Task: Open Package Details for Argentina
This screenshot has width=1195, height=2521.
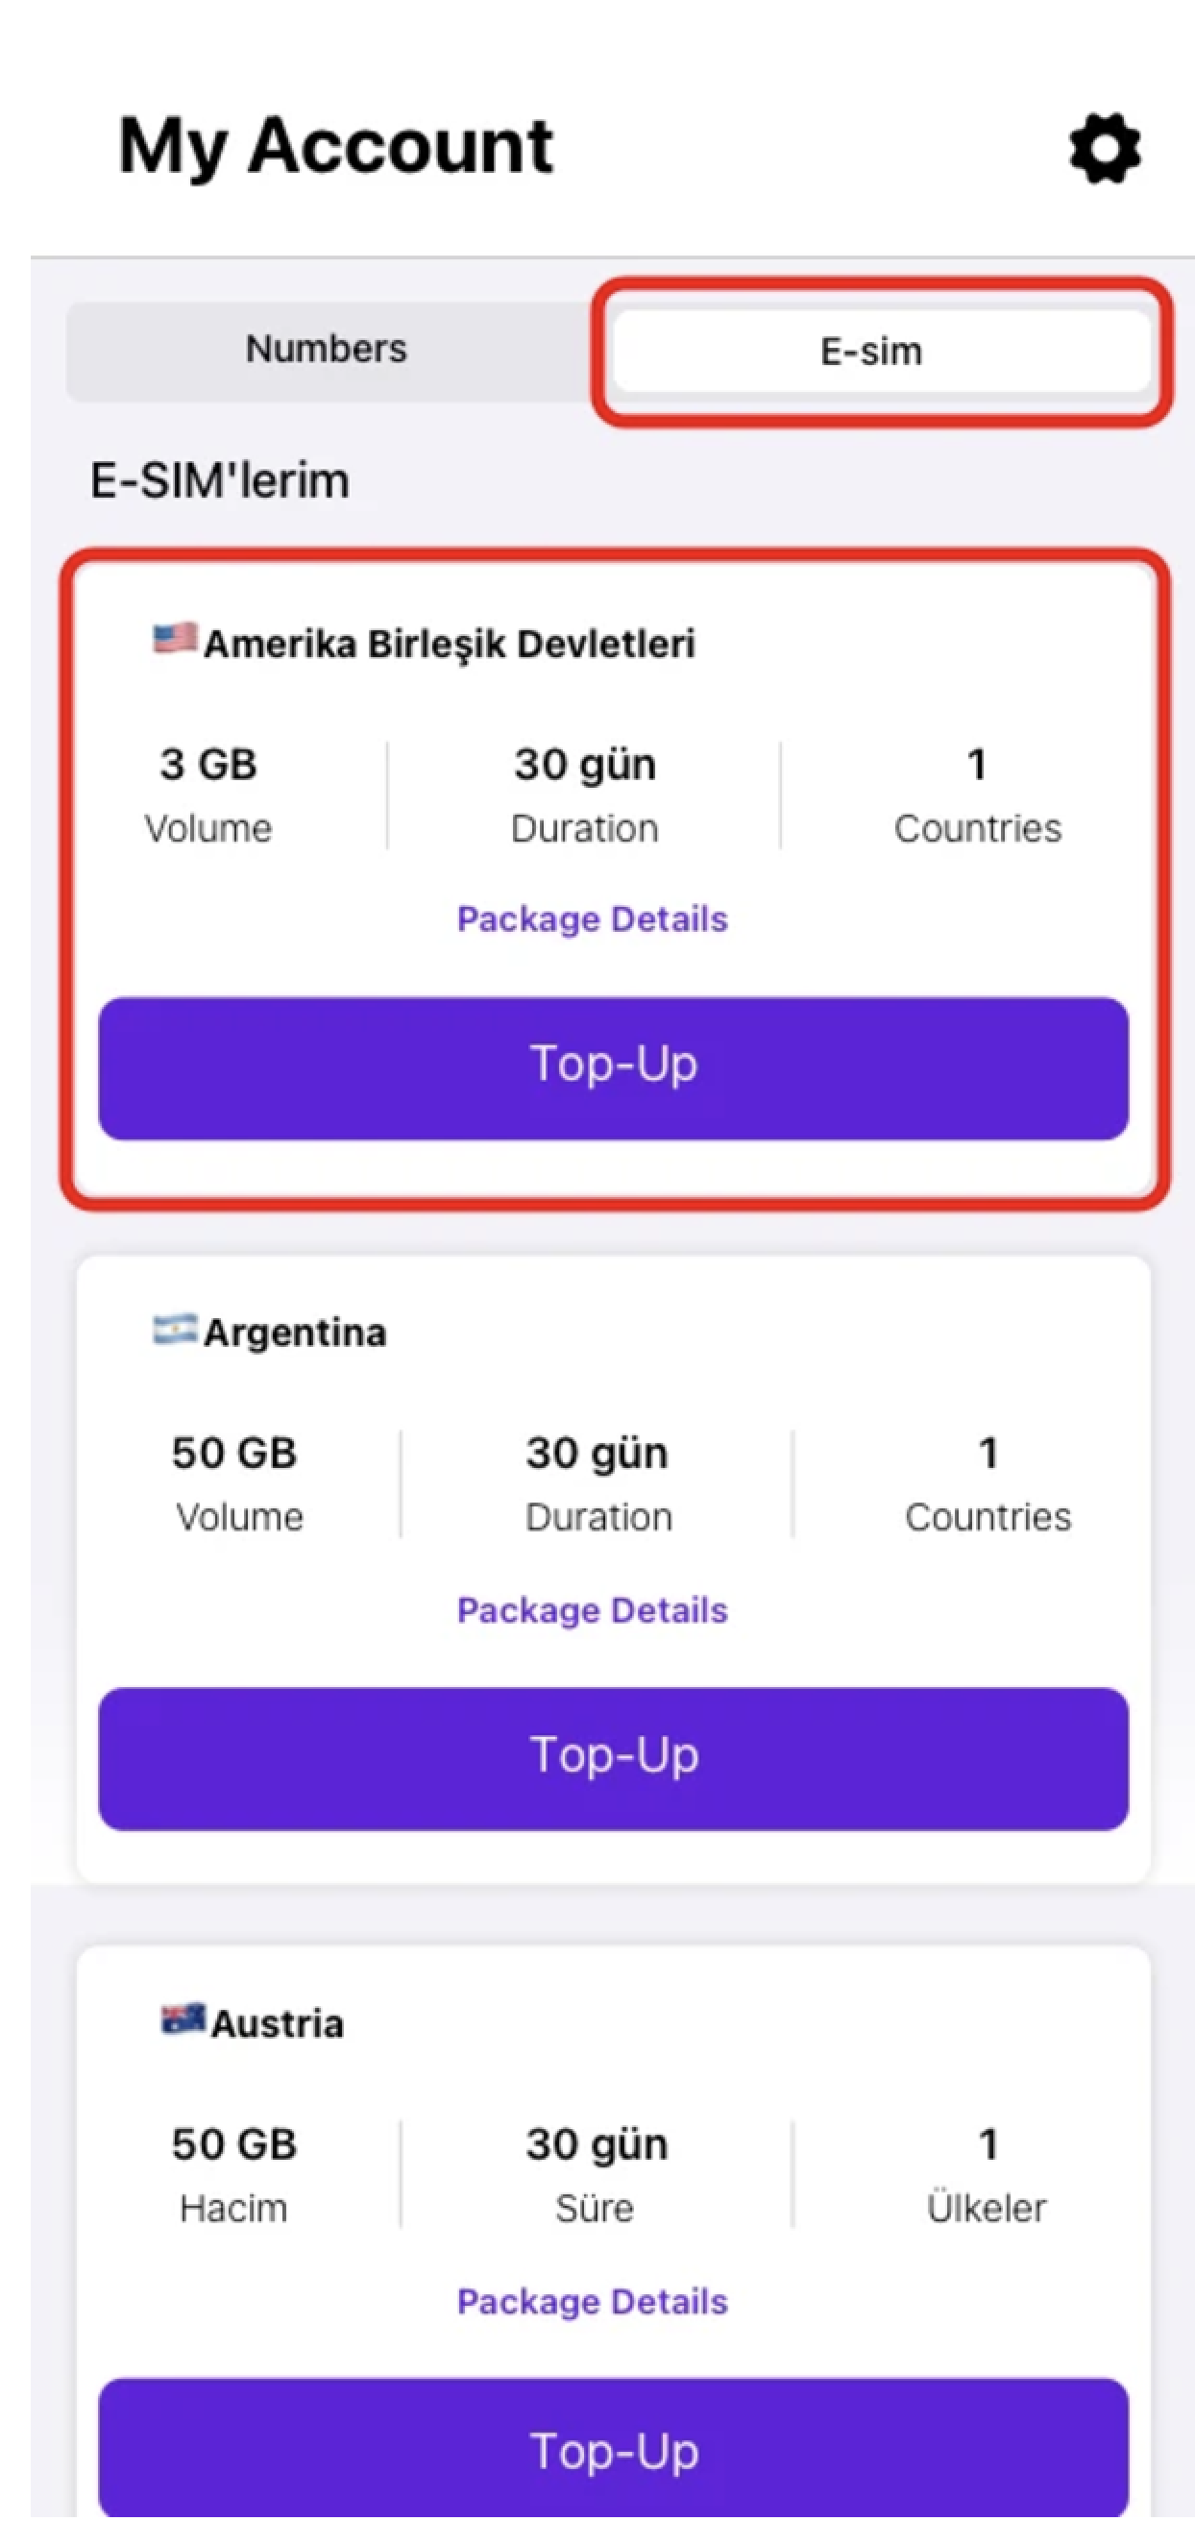Action: pyautogui.click(x=592, y=1610)
